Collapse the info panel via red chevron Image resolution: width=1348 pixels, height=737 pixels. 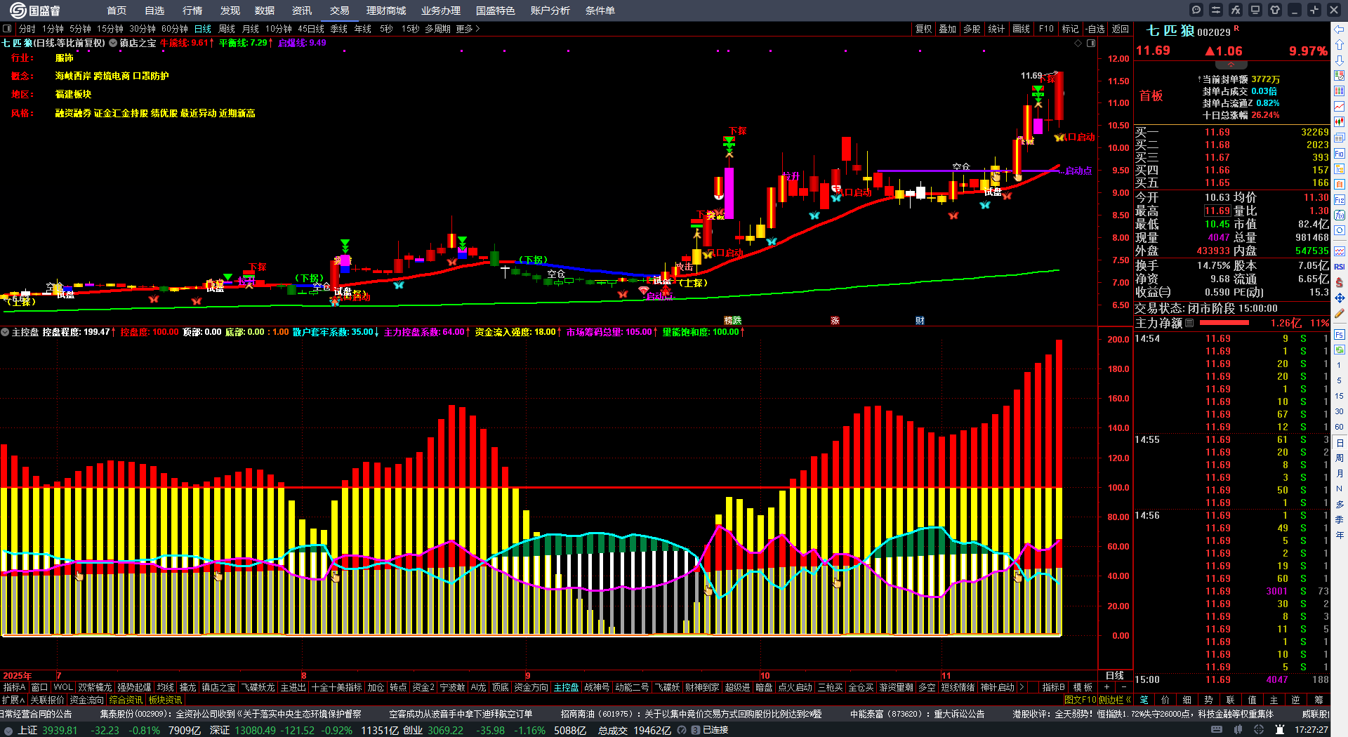tap(1231, 65)
